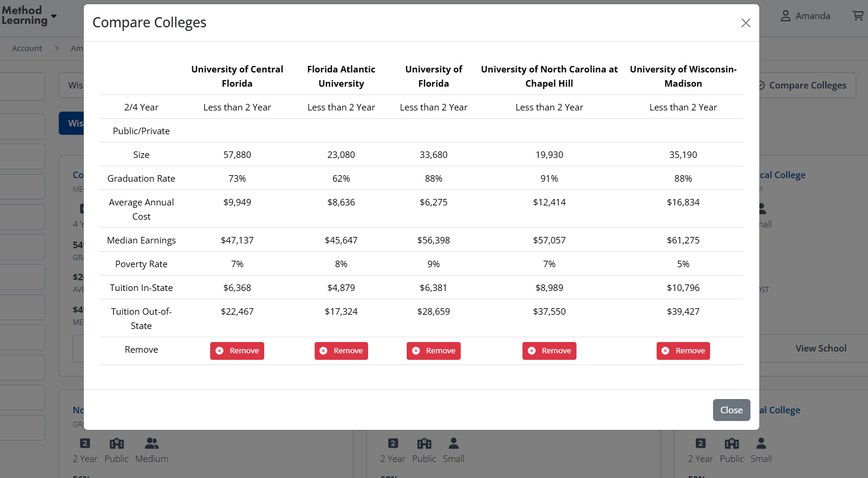This screenshot has width=868, height=478.
Task: Remove University of Central Florida from comparison
Action: point(237,351)
